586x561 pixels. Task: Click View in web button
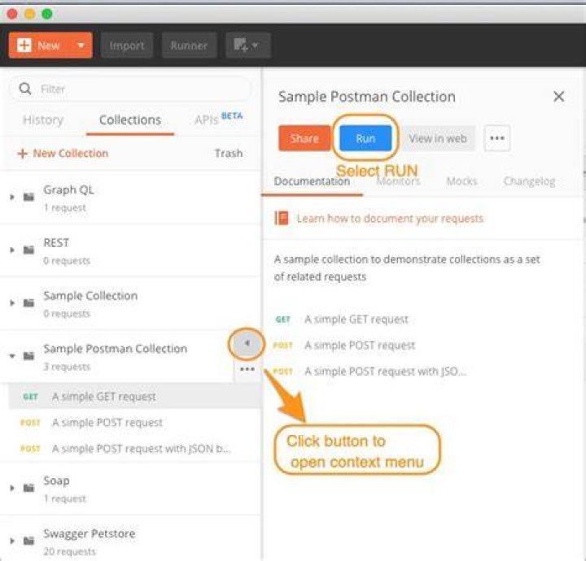438,138
